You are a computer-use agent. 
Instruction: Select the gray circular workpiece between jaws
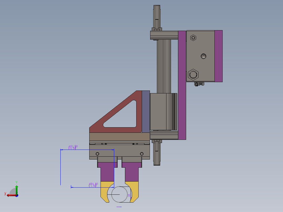(x=119, y=194)
